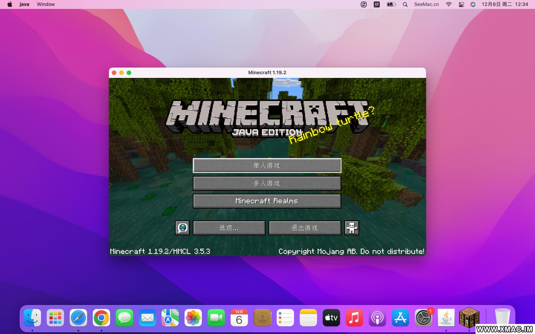Open the date and time clock

tap(505, 4)
